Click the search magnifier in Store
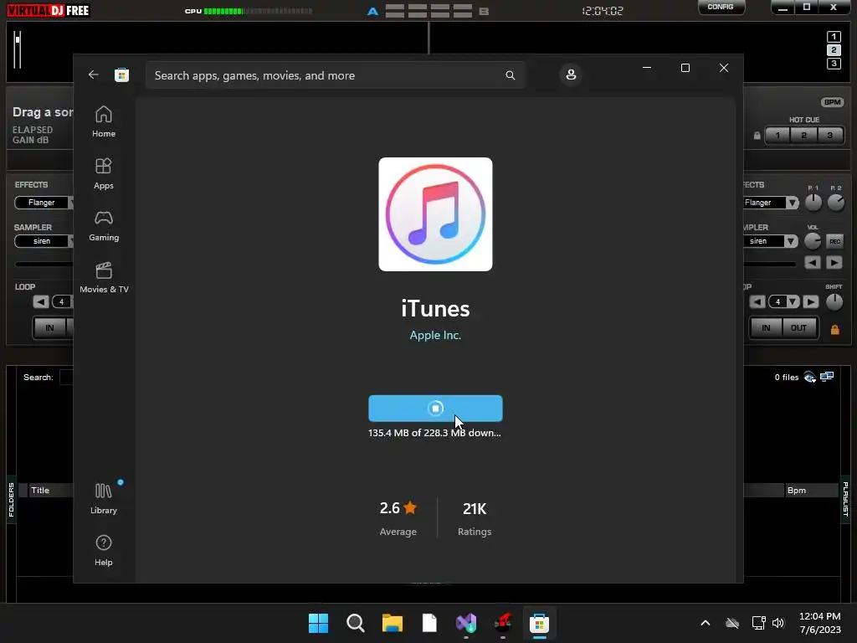Viewport: 857px width, 643px height. pos(510,75)
